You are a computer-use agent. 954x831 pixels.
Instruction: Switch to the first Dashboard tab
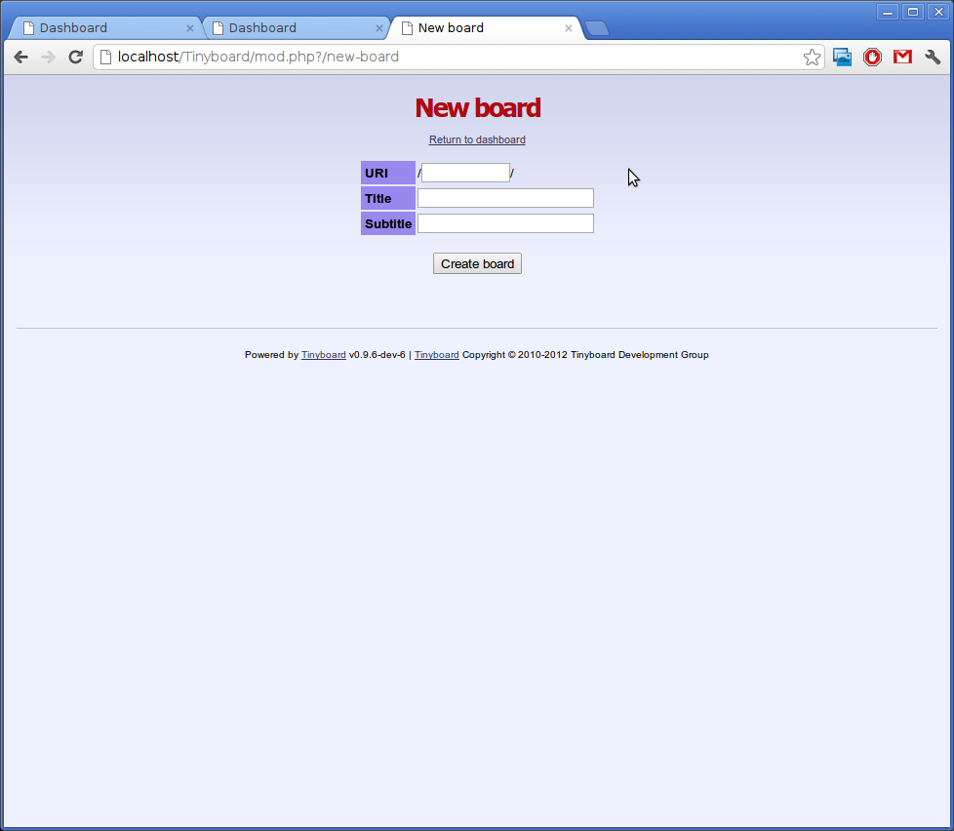98,28
